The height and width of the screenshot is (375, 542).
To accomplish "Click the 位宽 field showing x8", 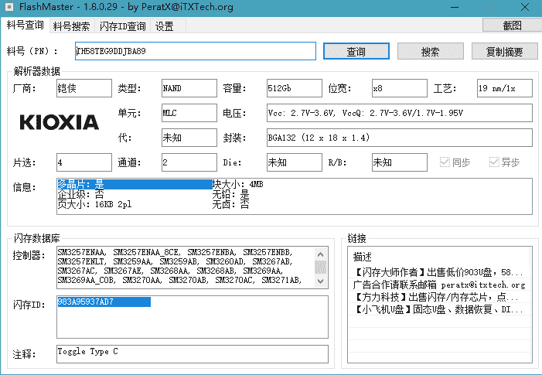I will tap(399, 88).
